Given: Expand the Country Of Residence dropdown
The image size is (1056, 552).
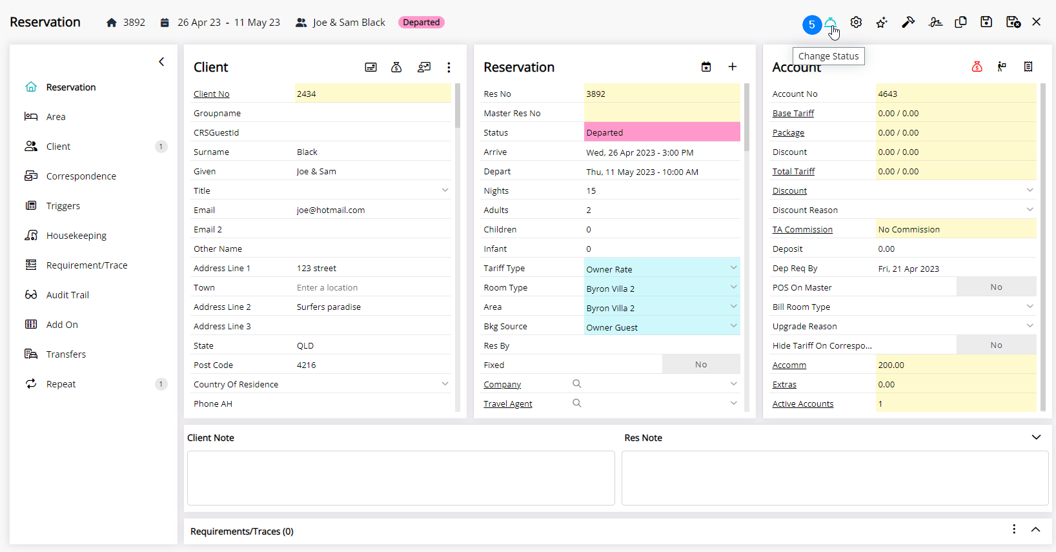Looking at the screenshot, I should pos(445,384).
